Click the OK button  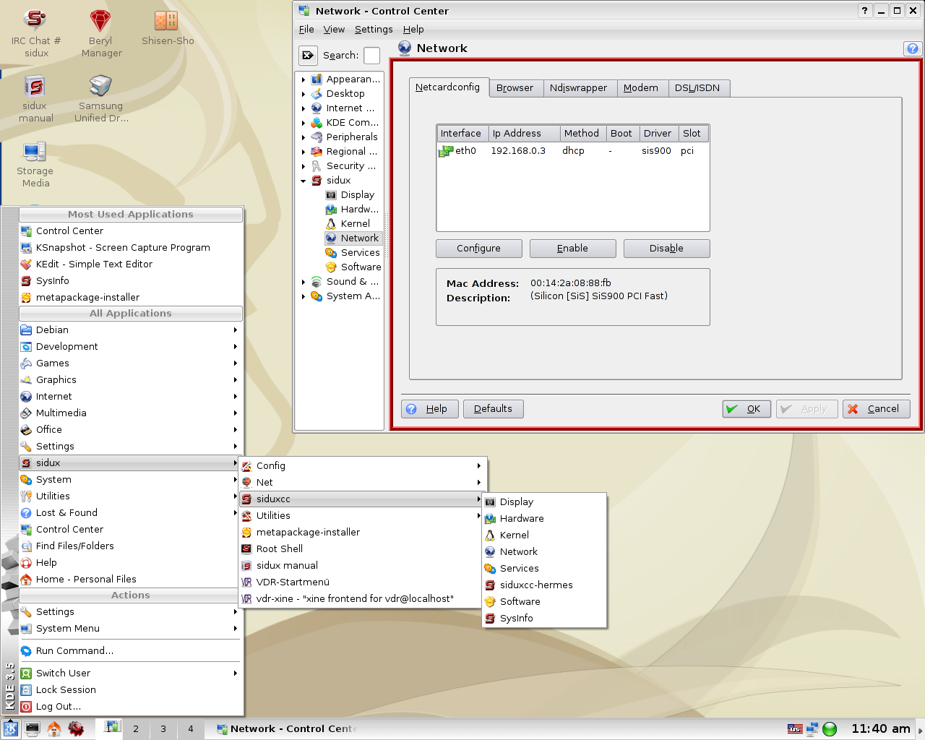click(747, 409)
